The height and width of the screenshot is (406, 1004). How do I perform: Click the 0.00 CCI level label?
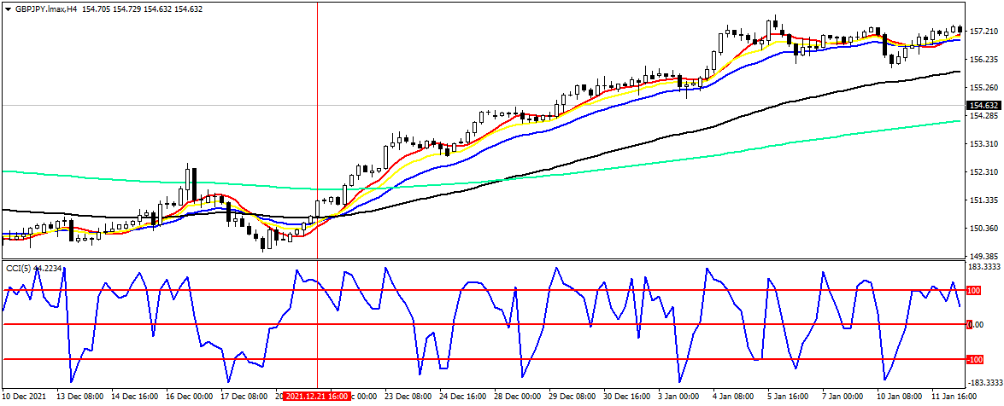pyautogui.click(x=975, y=325)
